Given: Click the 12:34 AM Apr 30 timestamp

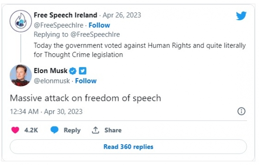Looking at the screenshot, I should click(46, 112).
